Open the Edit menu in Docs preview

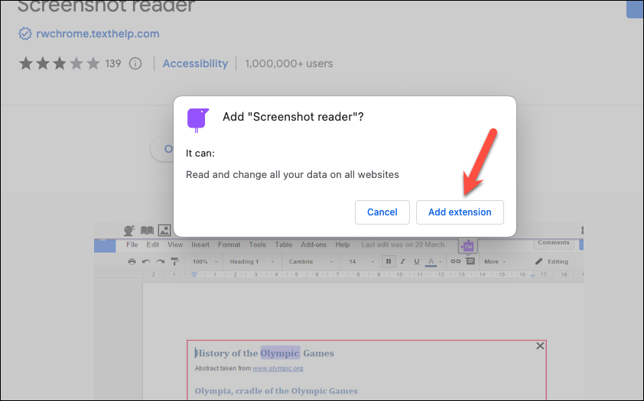point(152,244)
